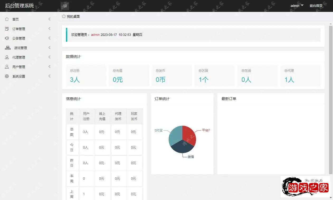The width and height of the screenshot is (333, 200).
Task: Click the user management person icon
Action: pyautogui.click(x=7, y=67)
